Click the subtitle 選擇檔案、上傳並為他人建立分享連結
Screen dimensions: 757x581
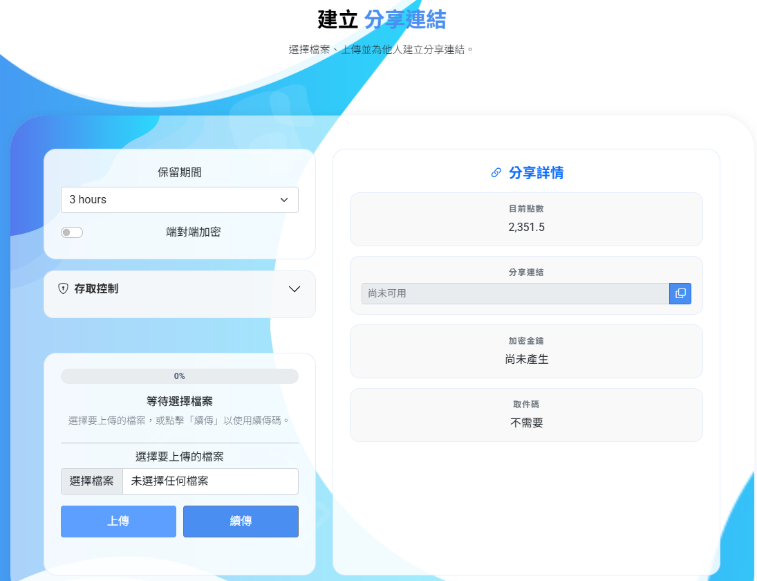(382, 50)
